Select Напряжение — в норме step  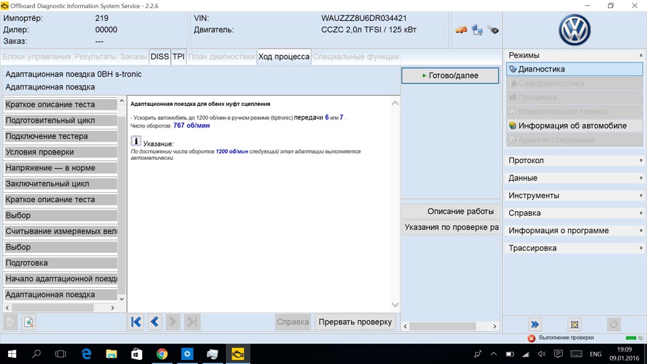(61, 168)
